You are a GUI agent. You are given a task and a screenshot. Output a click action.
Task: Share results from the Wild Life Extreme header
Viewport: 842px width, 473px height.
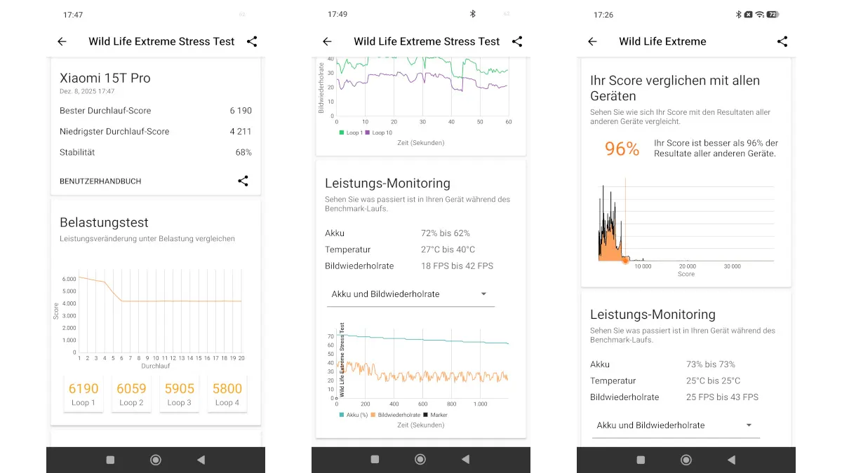tap(782, 41)
